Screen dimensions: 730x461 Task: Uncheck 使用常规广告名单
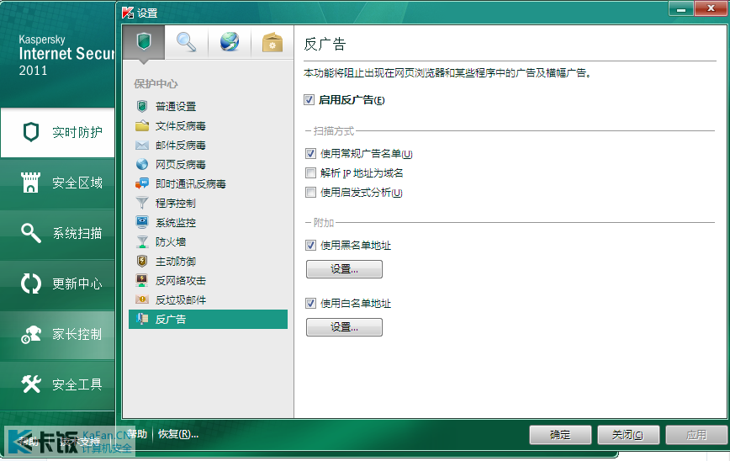pyautogui.click(x=310, y=153)
